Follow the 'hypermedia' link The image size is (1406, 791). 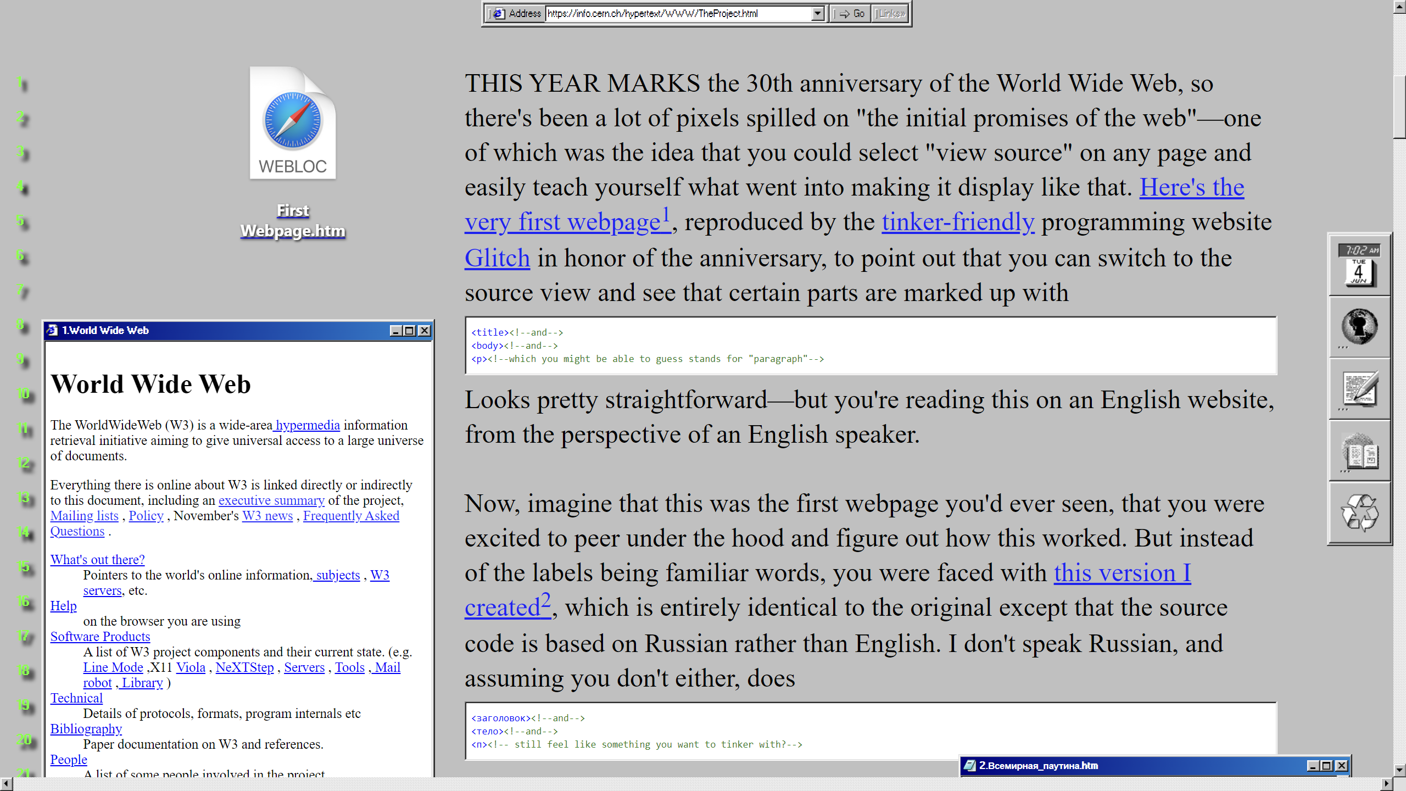click(x=308, y=425)
